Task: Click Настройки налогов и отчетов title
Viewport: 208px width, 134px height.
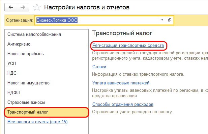Action: 87,7
